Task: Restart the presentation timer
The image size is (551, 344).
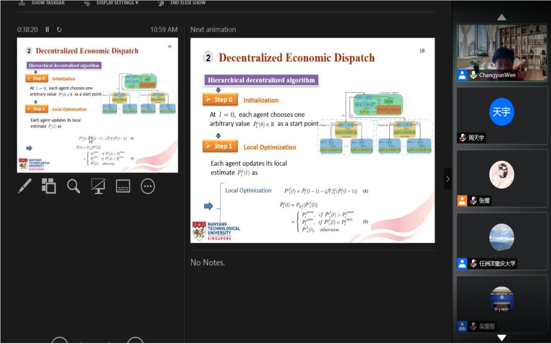Action: click(x=59, y=29)
